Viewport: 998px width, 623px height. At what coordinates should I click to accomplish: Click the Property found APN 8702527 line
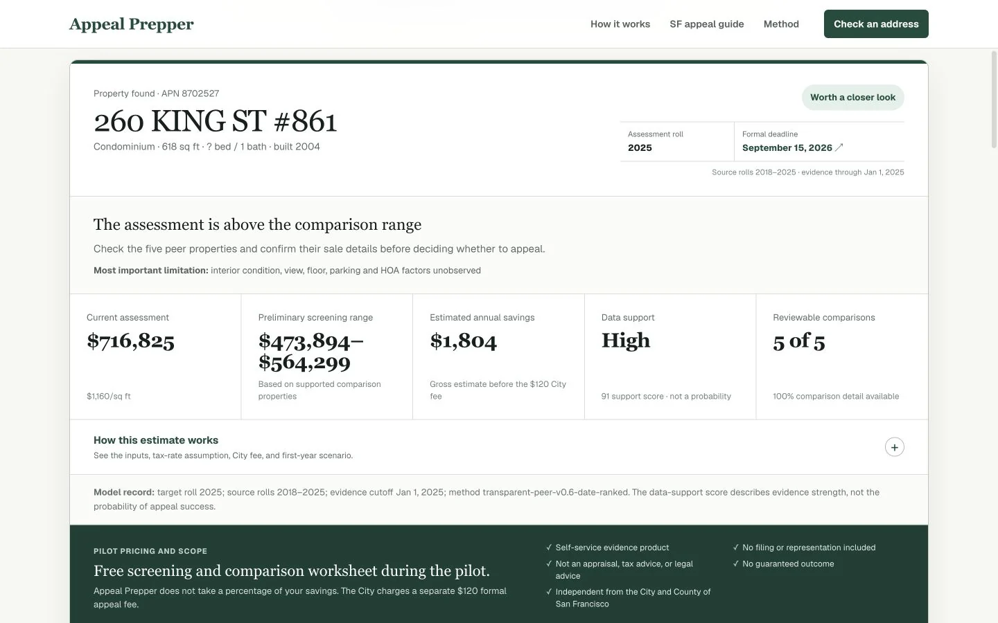tap(156, 93)
